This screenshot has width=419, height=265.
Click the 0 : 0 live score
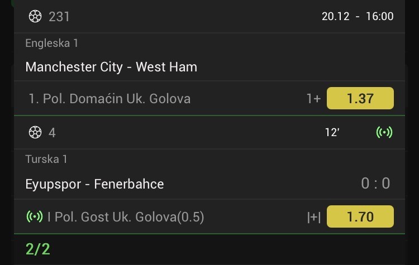coord(375,184)
